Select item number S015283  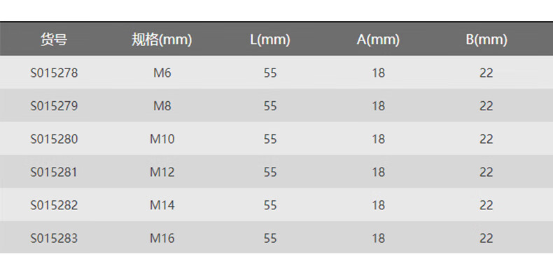pyautogui.click(x=54, y=238)
